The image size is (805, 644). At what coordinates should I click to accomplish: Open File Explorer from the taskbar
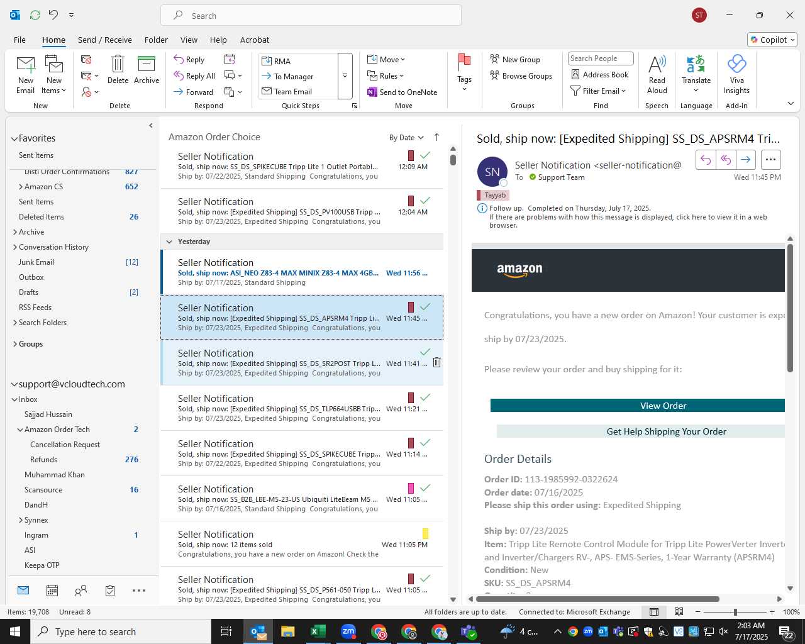(x=287, y=631)
